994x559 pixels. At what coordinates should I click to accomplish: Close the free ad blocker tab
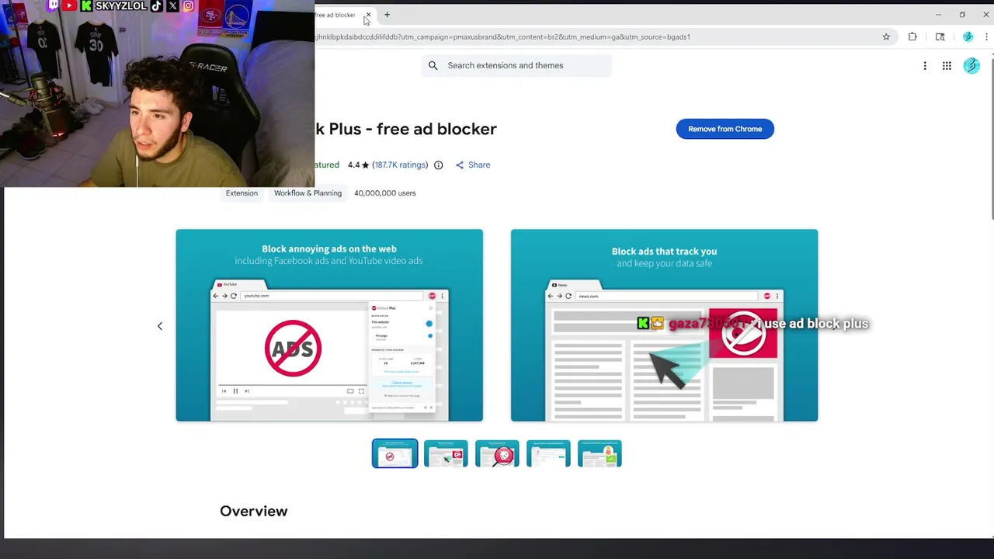[x=368, y=15]
